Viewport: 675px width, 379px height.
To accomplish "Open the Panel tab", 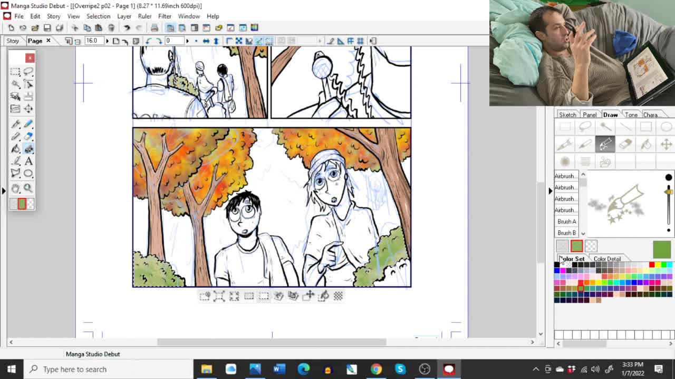I will (x=590, y=115).
